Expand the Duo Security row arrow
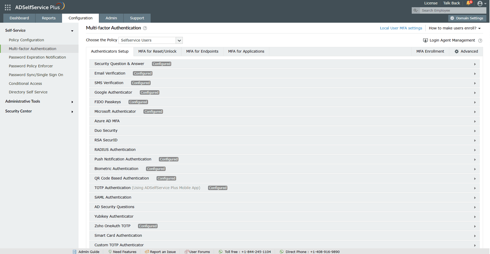 pyautogui.click(x=475, y=131)
